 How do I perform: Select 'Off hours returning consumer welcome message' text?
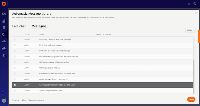coord(59,56)
